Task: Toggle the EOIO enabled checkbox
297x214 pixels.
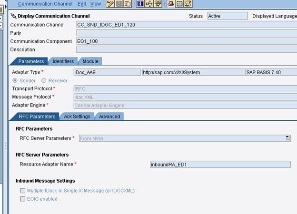Action: (23, 199)
